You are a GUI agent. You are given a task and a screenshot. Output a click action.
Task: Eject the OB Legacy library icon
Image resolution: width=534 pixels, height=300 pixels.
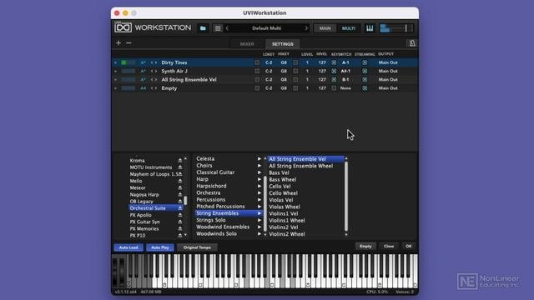180,201
